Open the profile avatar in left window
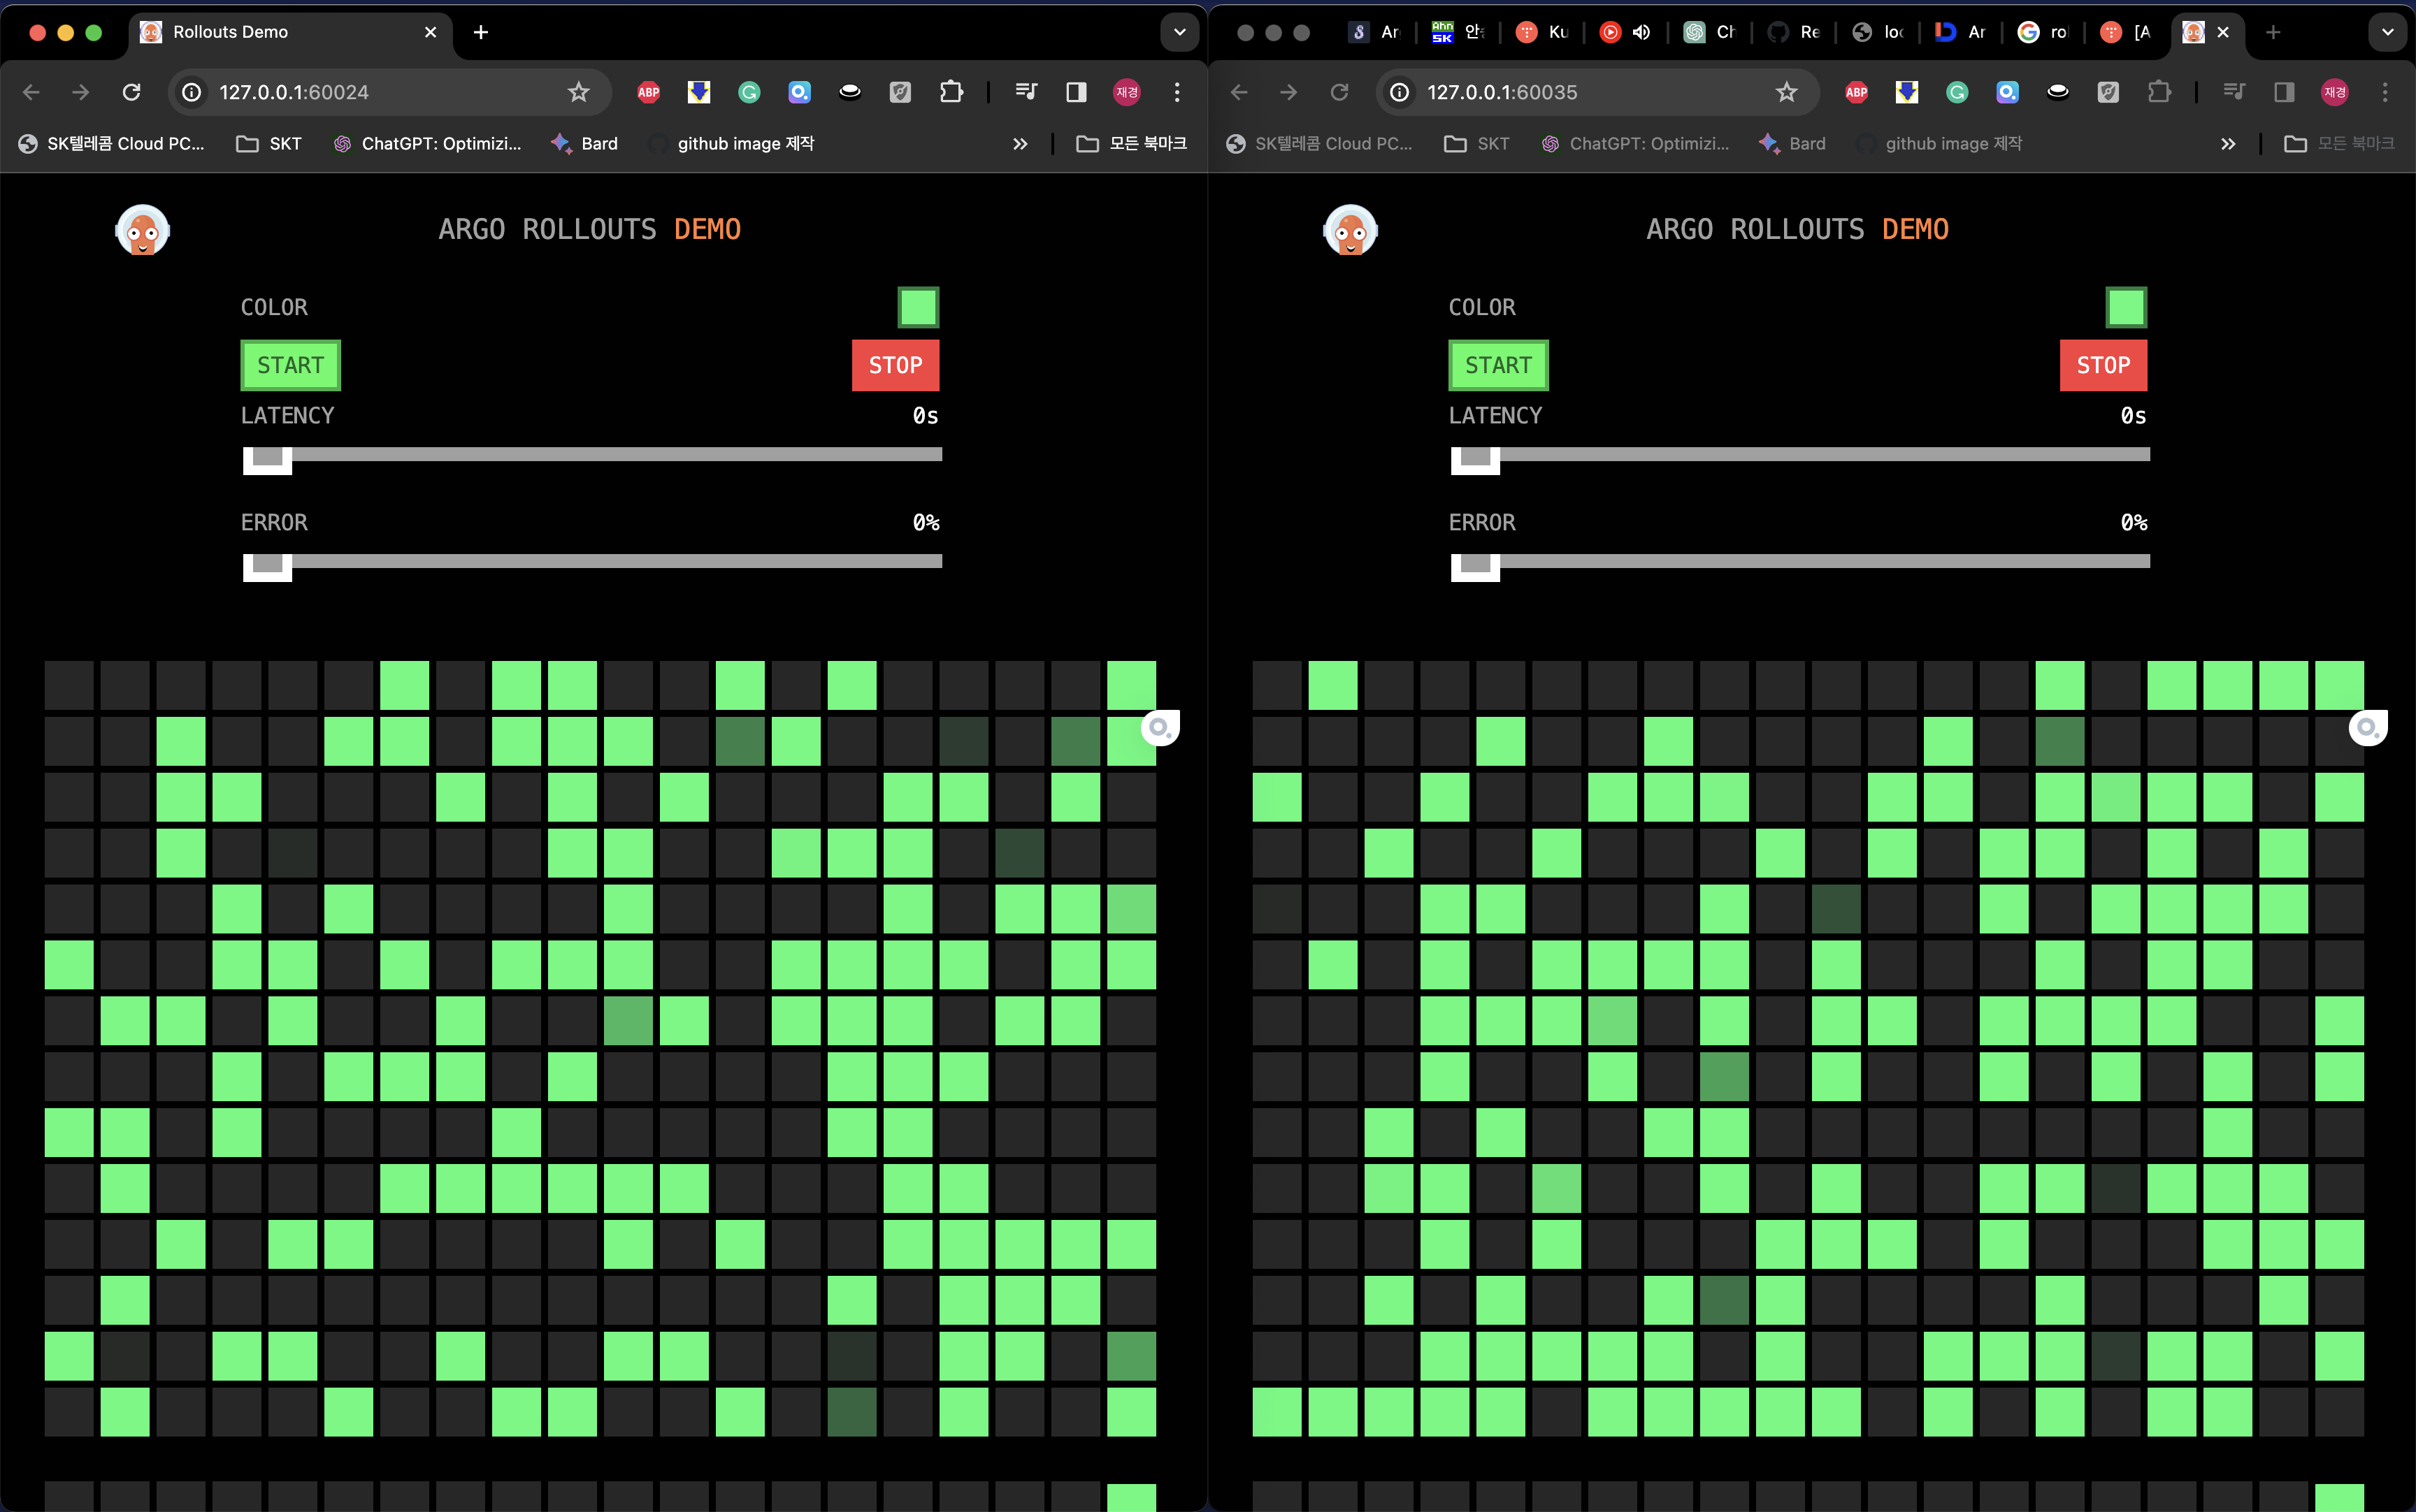The image size is (2416, 1512). (x=1126, y=92)
